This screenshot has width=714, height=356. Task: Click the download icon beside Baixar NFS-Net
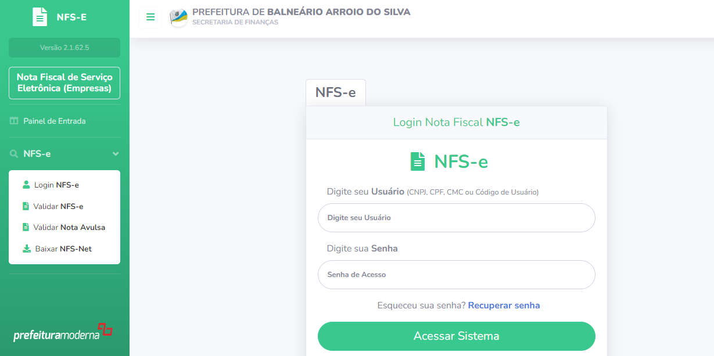(27, 249)
